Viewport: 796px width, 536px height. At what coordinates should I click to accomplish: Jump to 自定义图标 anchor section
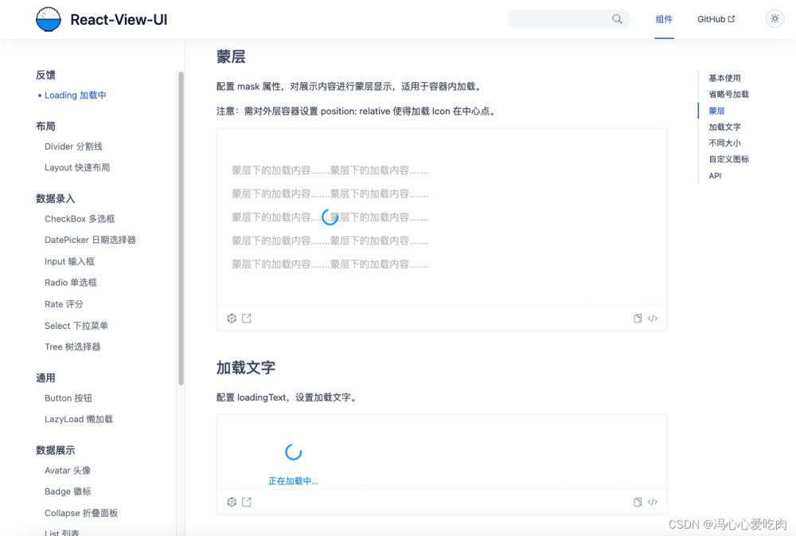pos(728,159)
